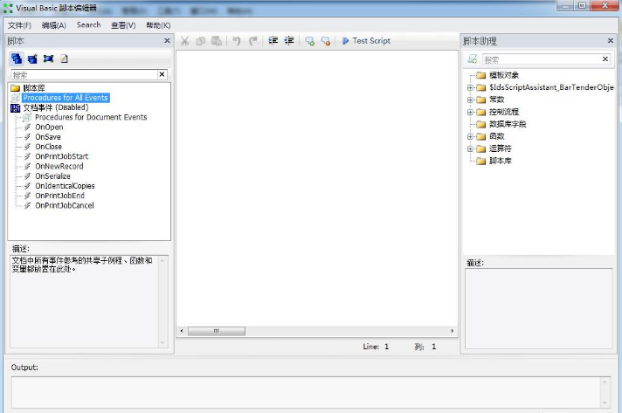Select third view icon in 脚本 panel

click(x=48, y=59)
